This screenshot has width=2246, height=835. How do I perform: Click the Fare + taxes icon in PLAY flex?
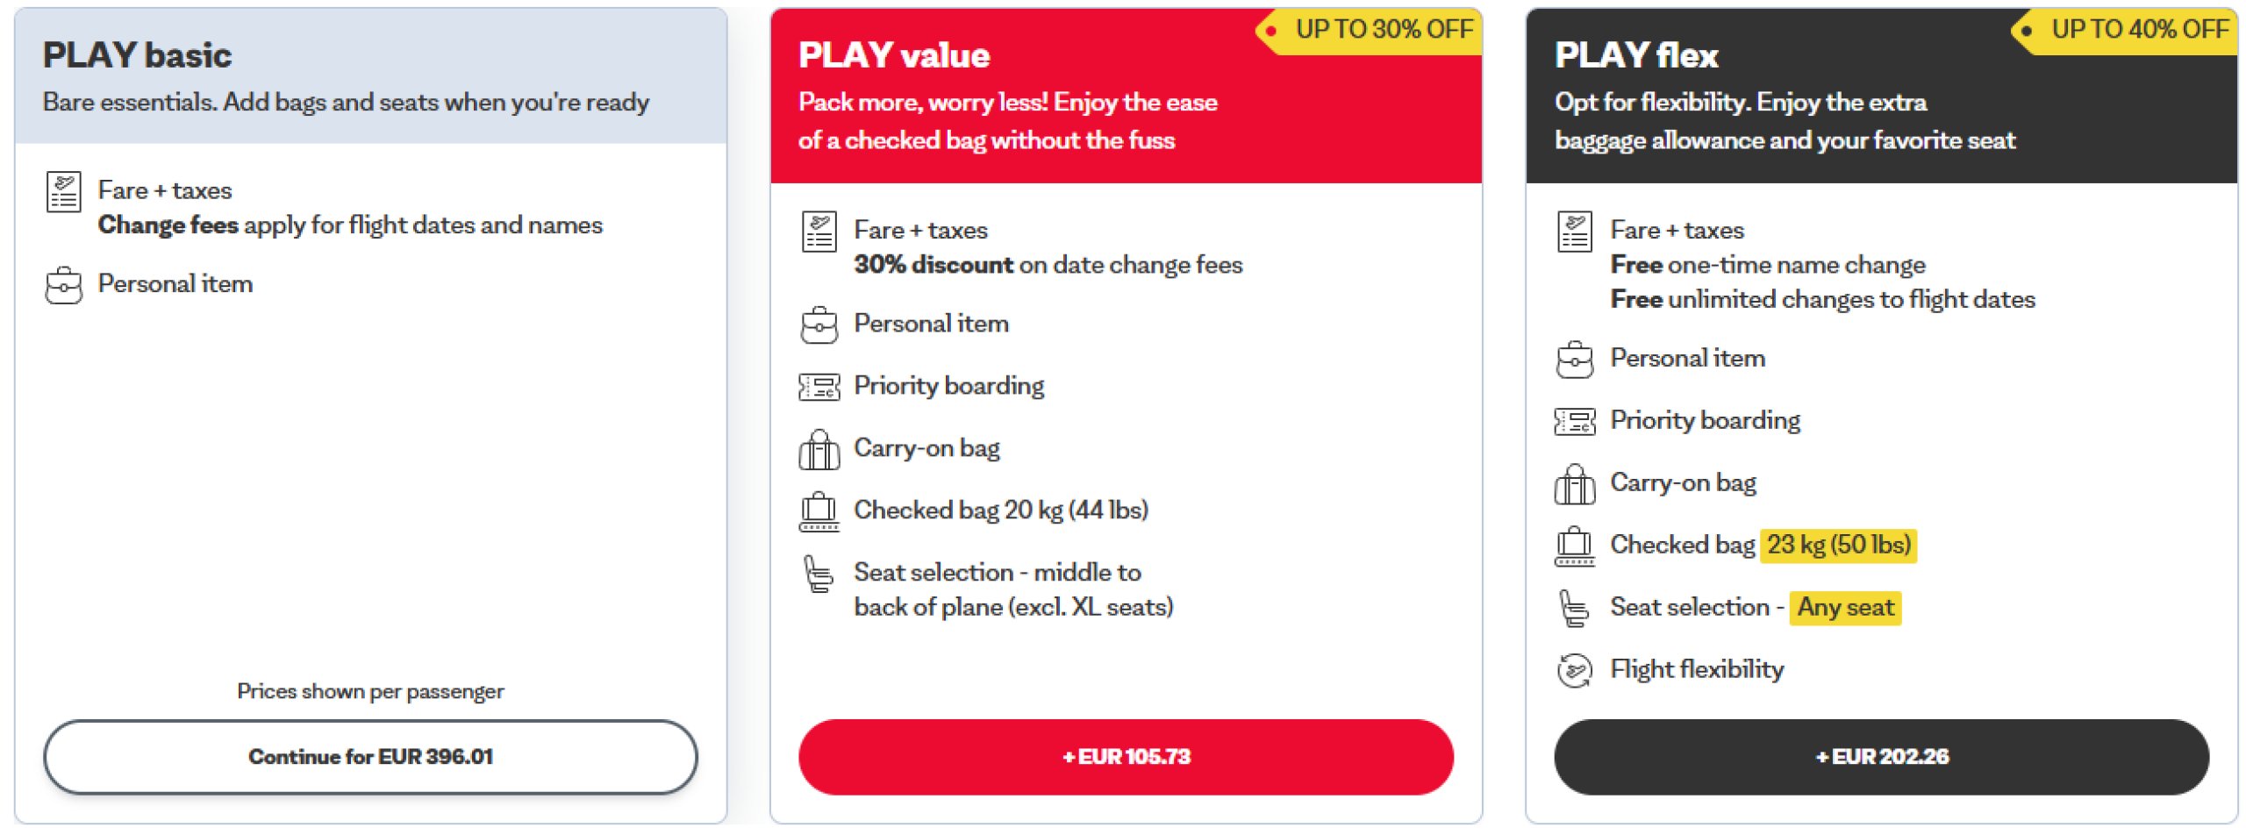point(1574,232)
